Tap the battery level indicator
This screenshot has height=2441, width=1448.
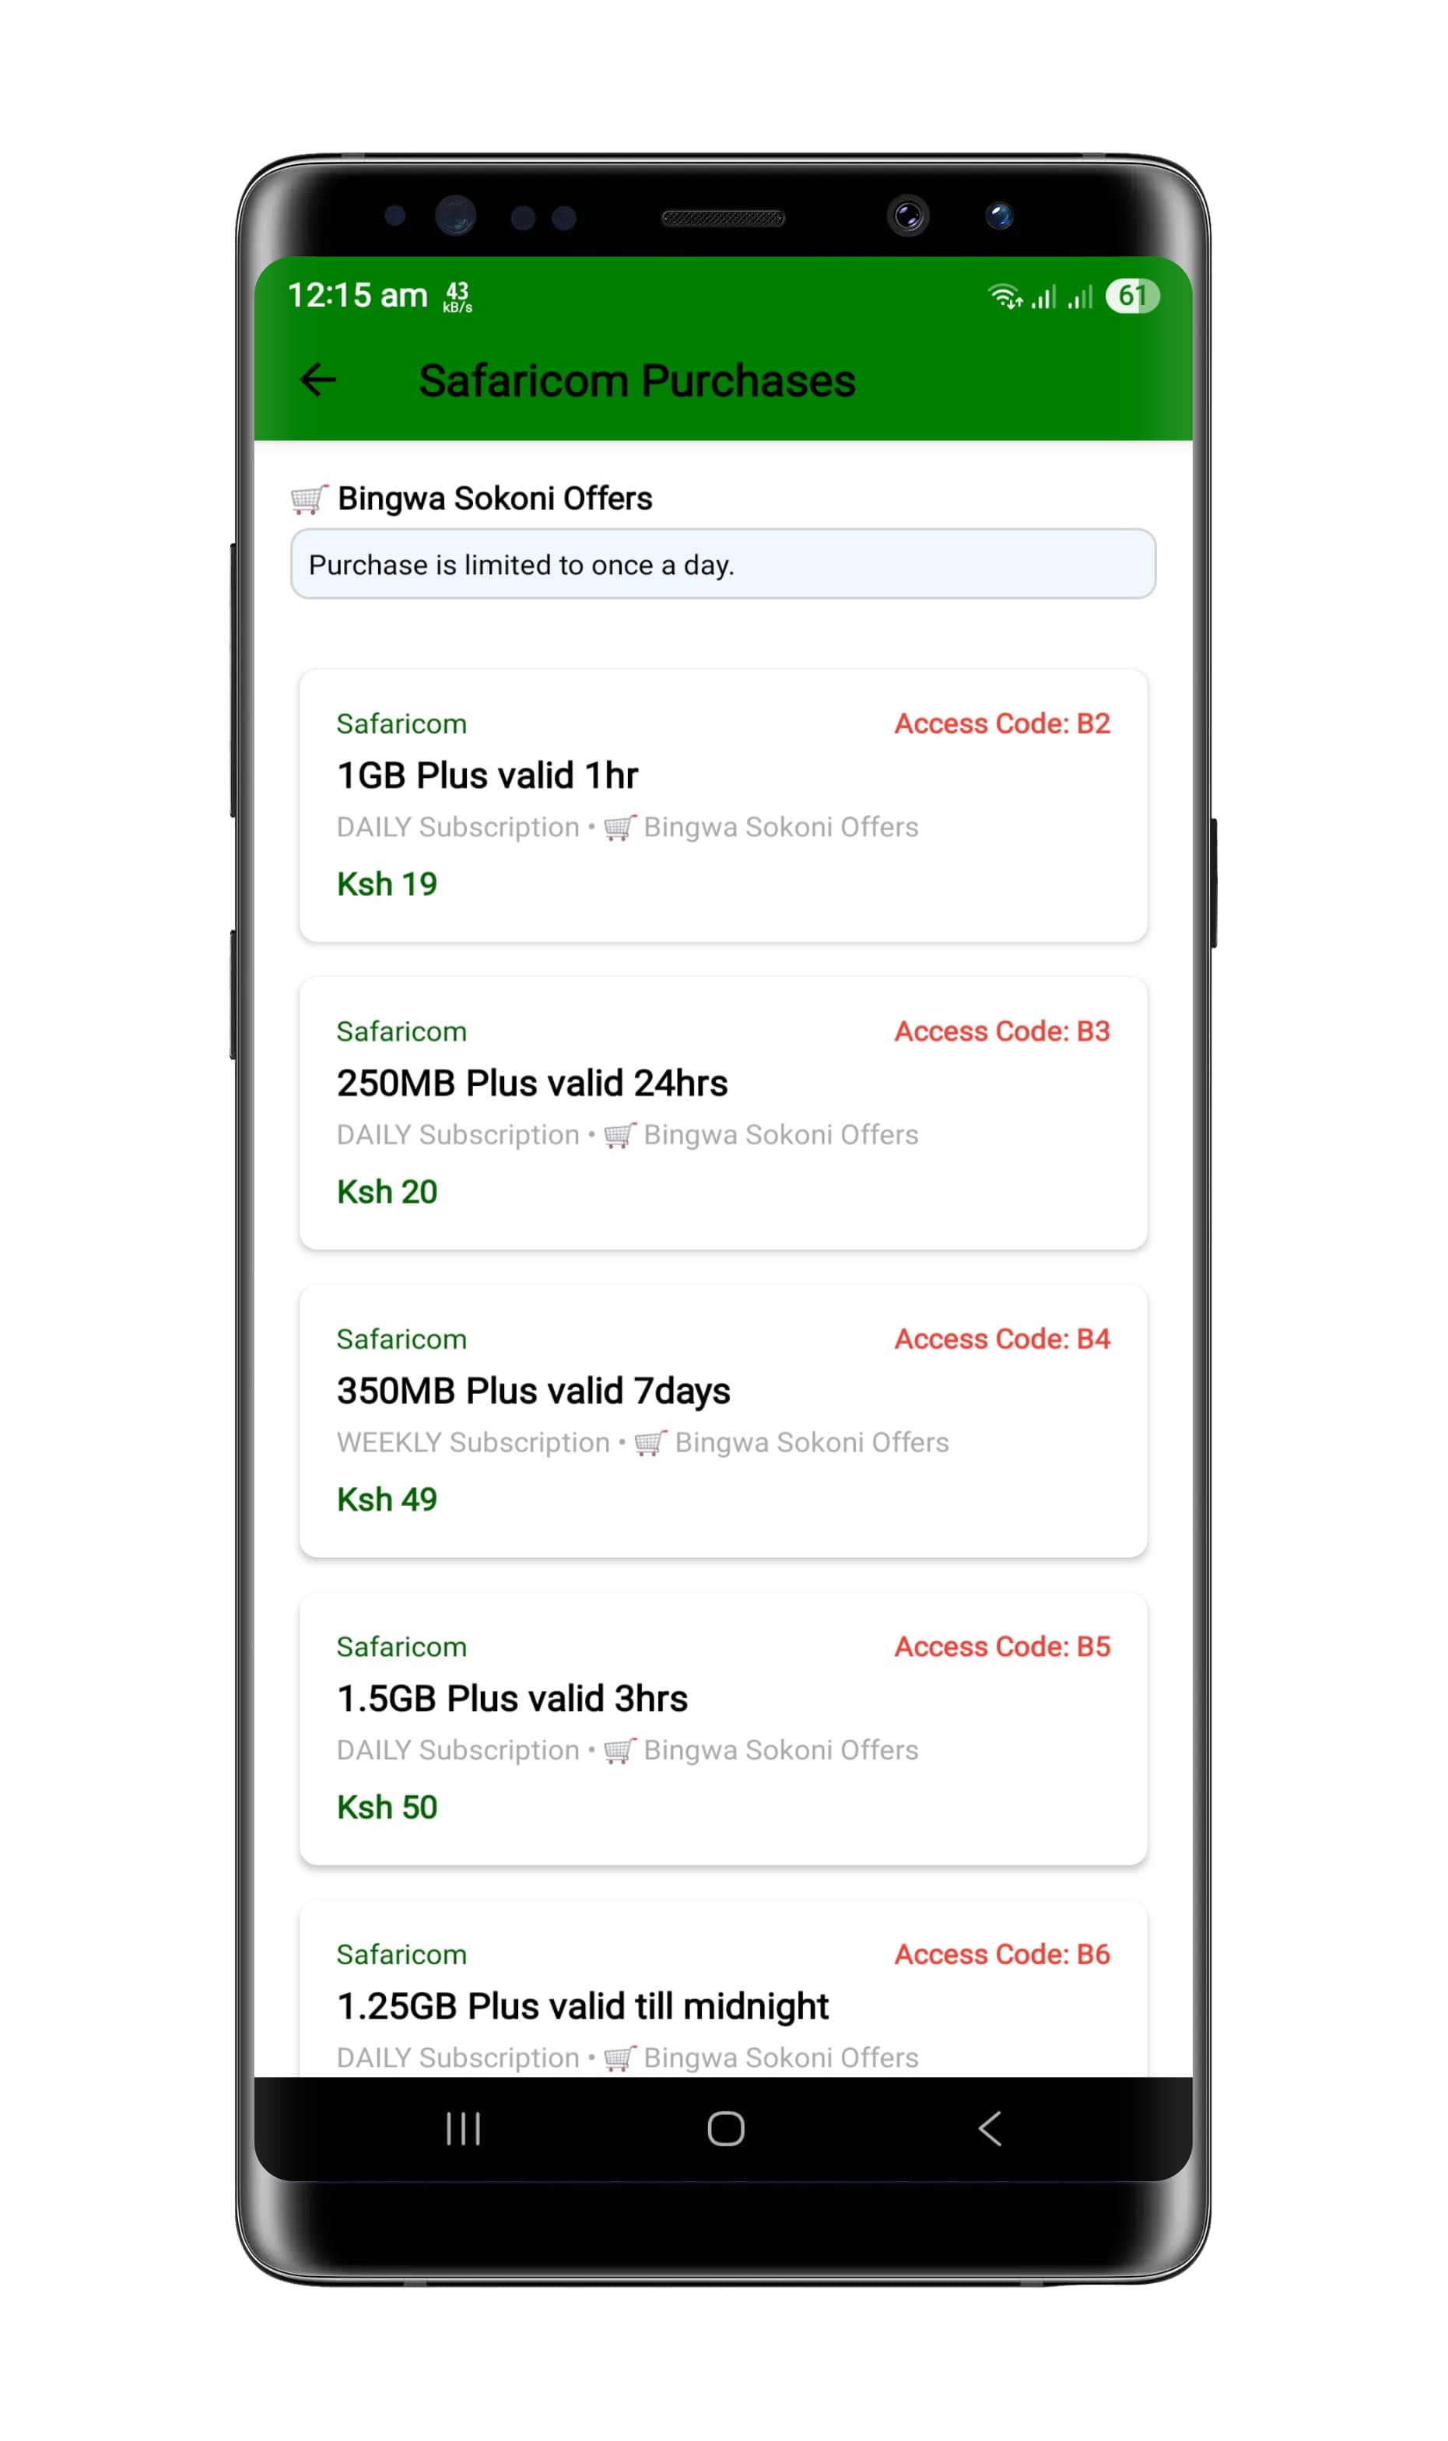1131,296
